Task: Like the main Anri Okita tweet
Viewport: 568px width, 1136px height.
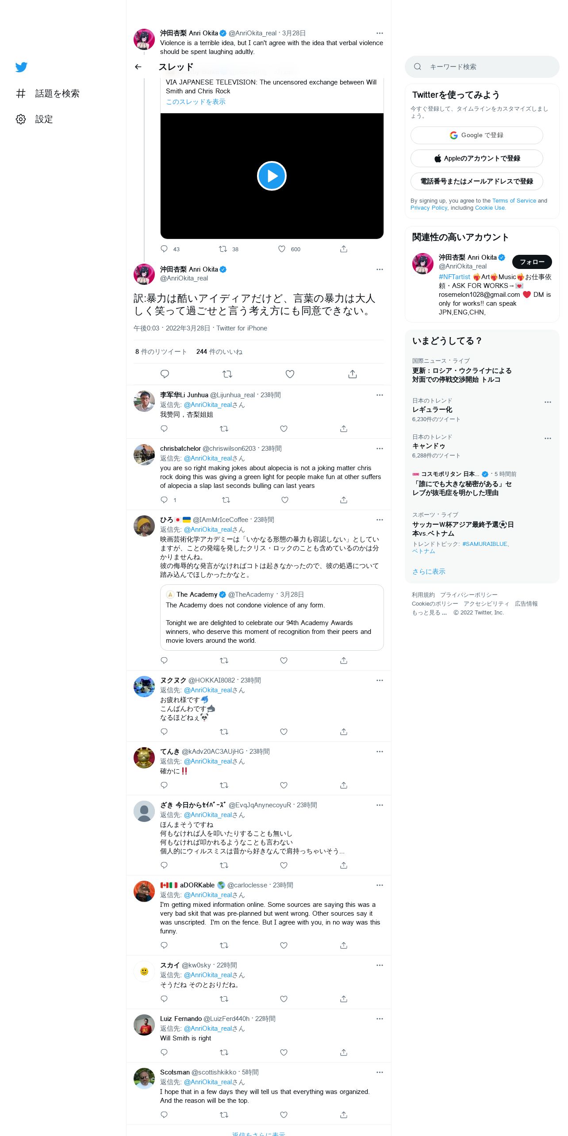Action: point(290,374)
